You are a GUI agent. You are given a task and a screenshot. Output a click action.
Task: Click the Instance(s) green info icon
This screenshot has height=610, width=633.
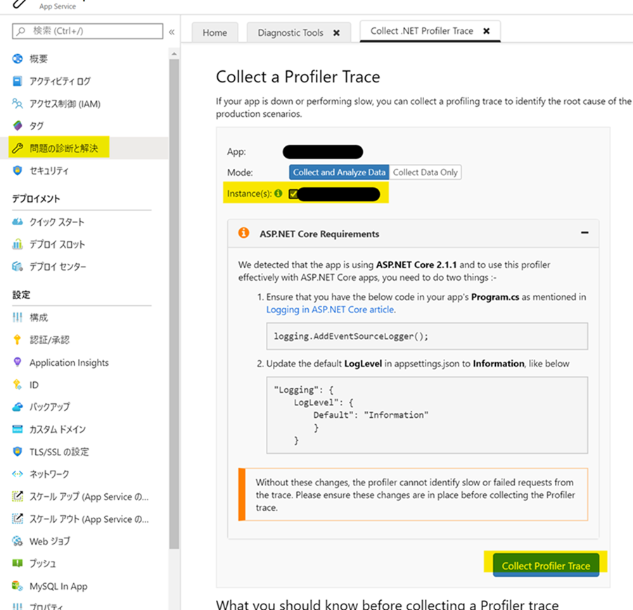(278, 193)
